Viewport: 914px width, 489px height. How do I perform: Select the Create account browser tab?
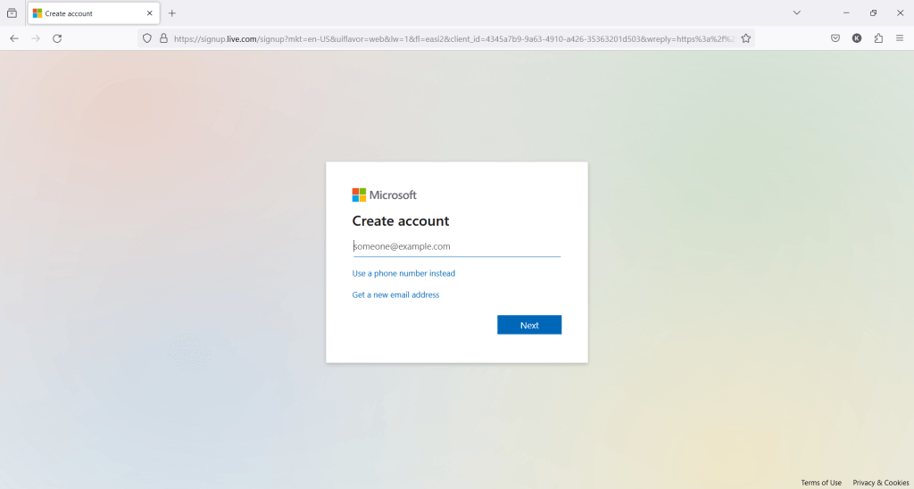[94, 12]
